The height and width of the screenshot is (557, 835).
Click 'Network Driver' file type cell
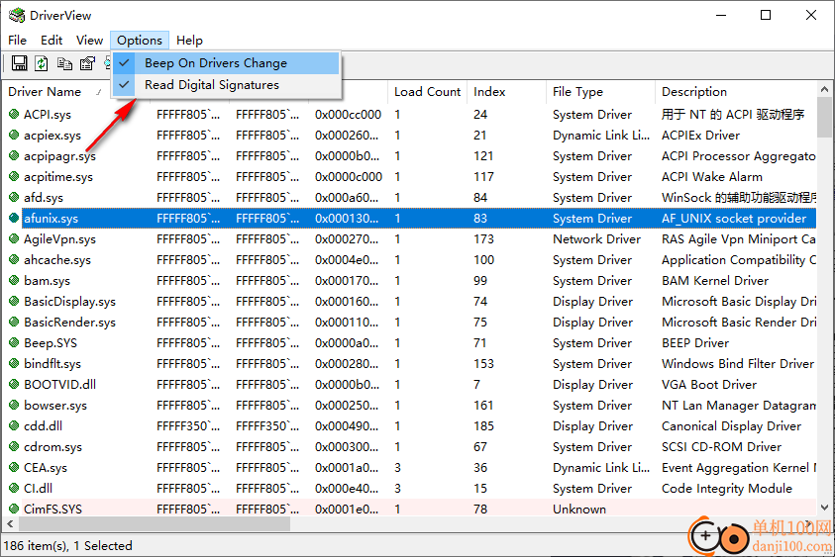596,238
